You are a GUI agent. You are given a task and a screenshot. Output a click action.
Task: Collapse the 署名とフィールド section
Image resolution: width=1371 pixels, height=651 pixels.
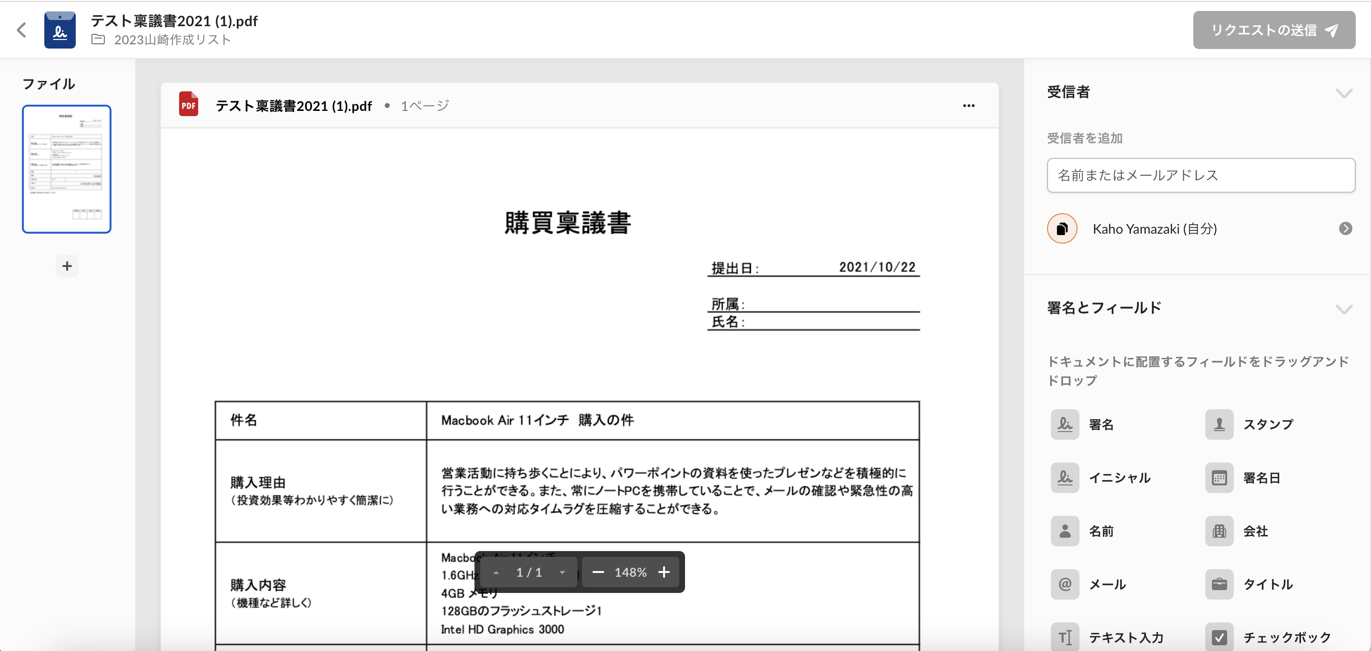tap(1344, 309)
